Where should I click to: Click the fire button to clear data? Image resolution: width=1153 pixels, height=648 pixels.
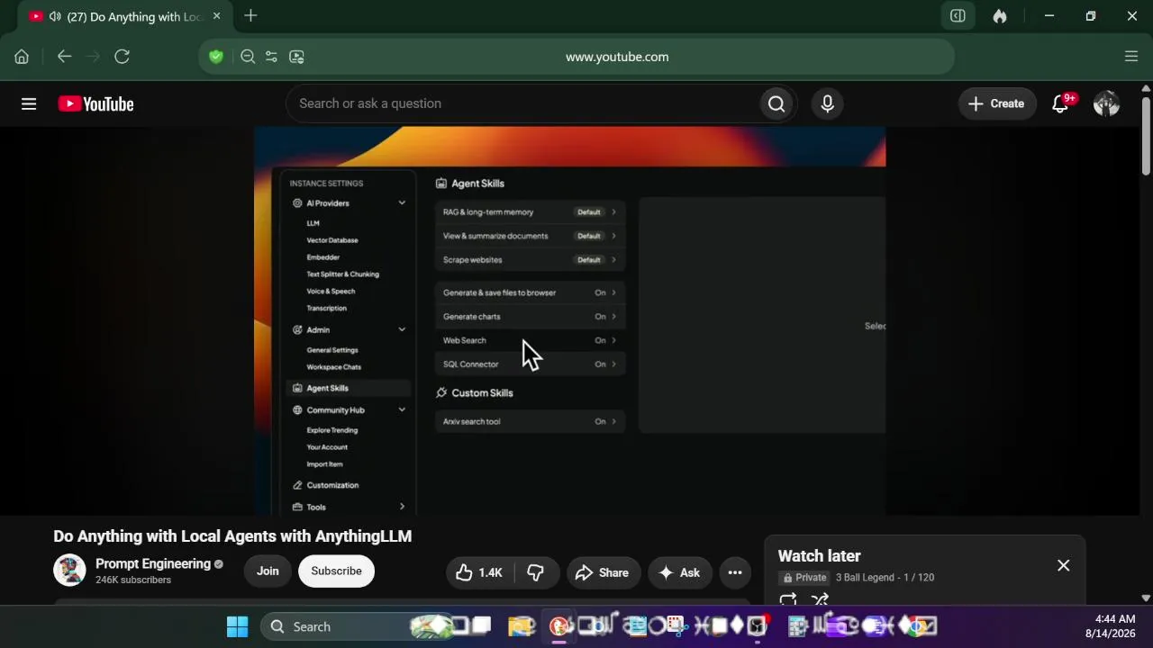click(1000, 16)
